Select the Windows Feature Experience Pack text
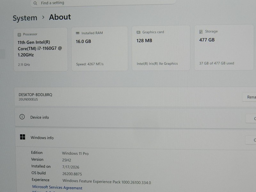This screenshot has width=256, height=192. 107,181
